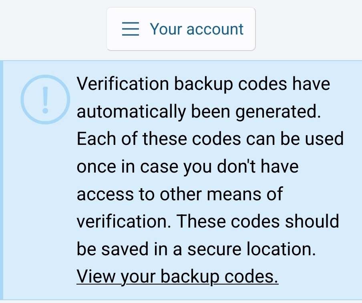The width and height of the screenshot is (362, 303).
Task: Click the white Your account control
Action: click(x=181, y=29)
